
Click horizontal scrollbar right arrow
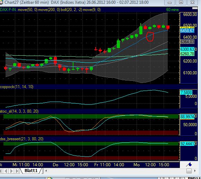pos(195,171)
